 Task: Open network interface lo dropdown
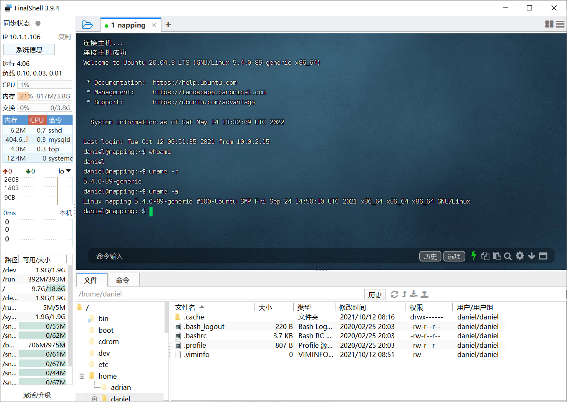[65, 171]
